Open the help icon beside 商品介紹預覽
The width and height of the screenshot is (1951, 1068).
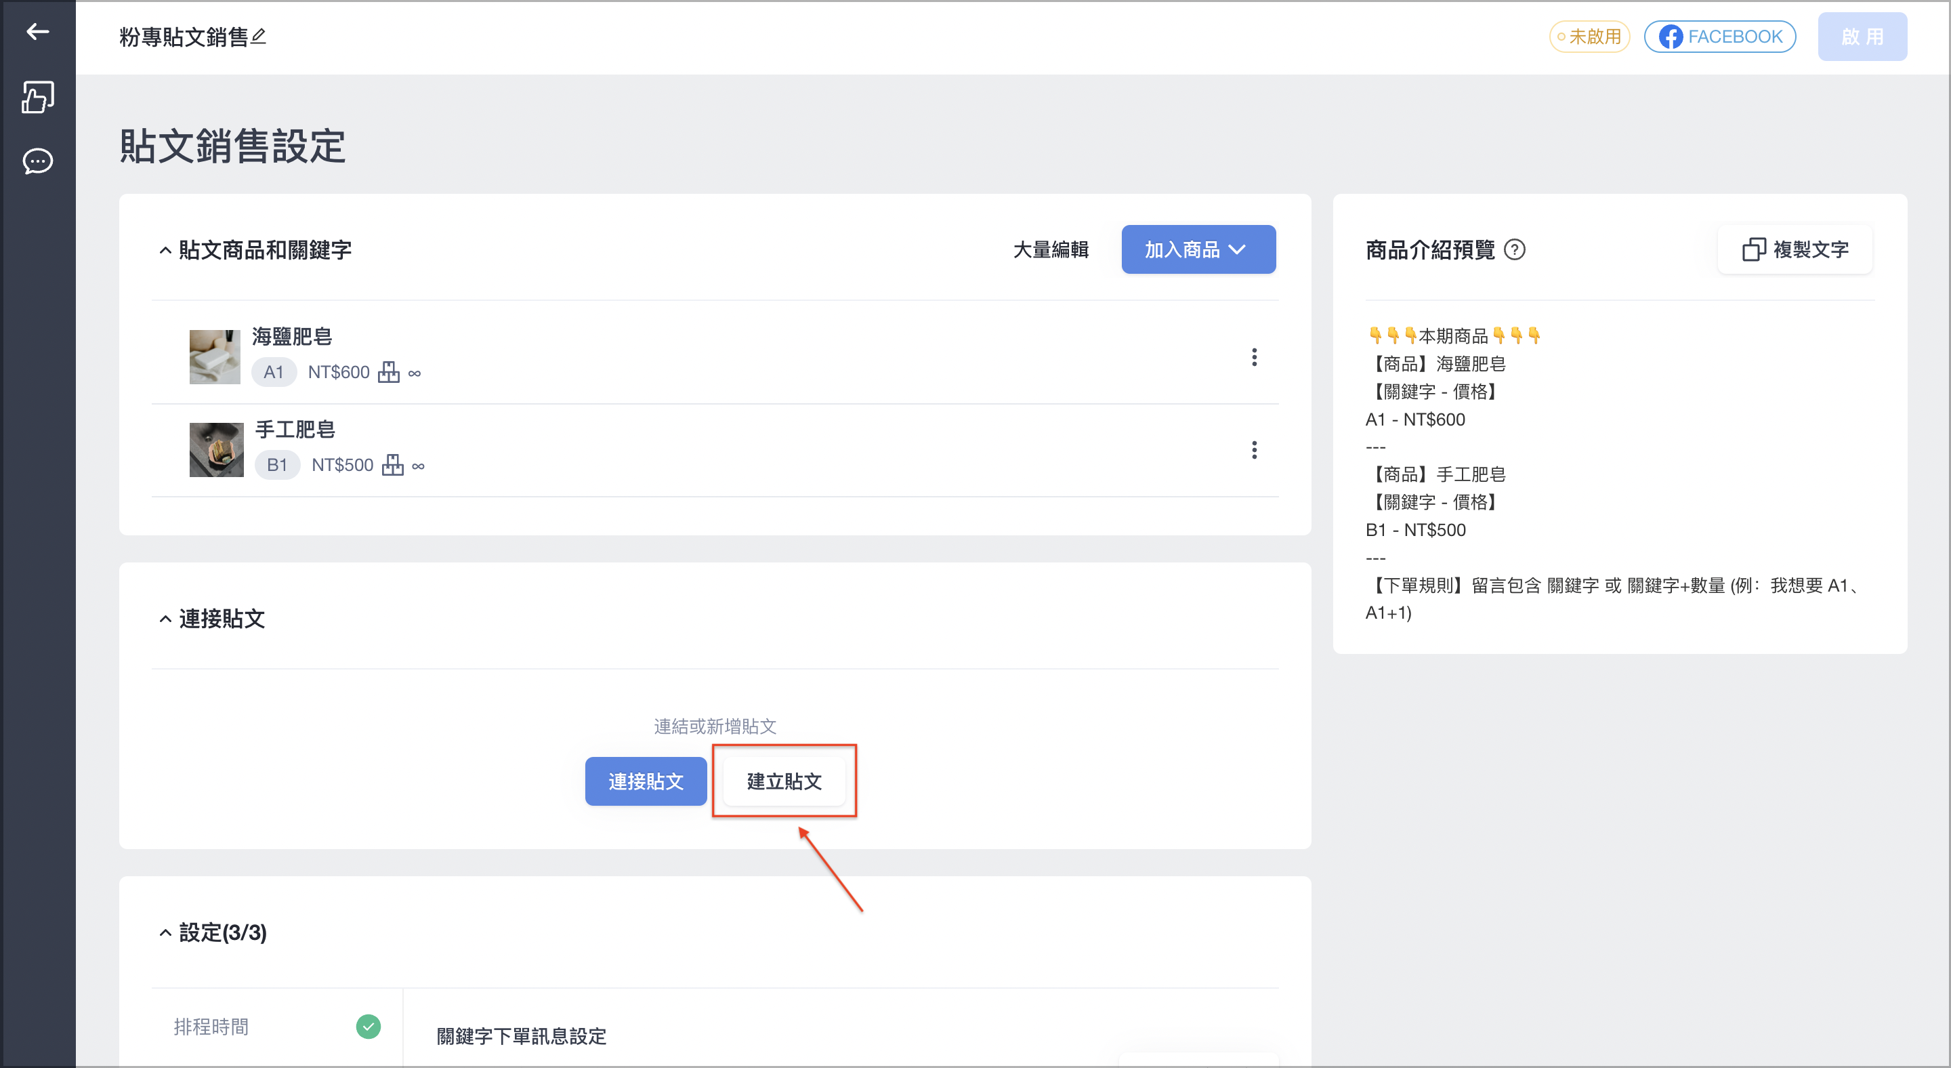[1514, 249]
